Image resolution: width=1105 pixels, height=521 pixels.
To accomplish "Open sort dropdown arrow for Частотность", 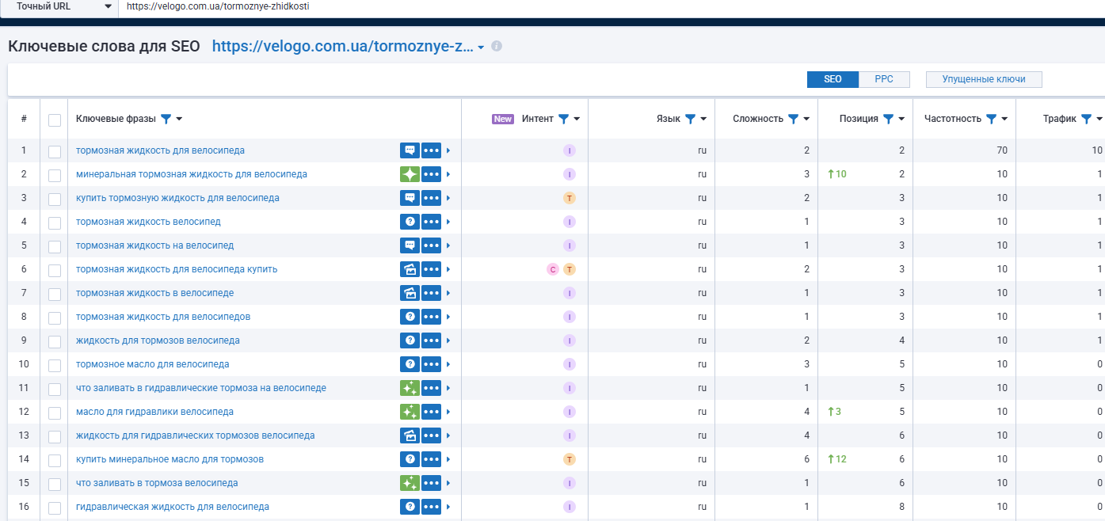I will [1004, 119].
